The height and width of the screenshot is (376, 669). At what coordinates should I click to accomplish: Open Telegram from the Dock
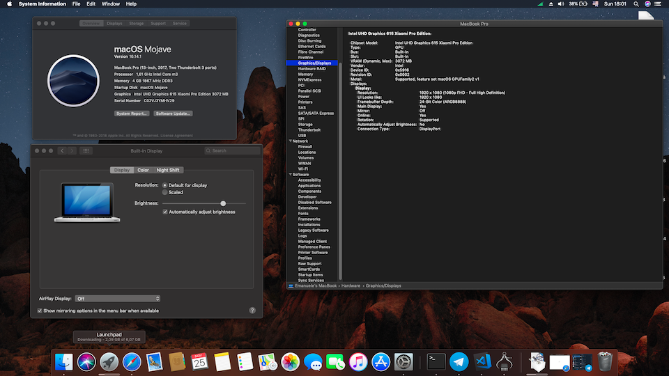click(459, 361)
